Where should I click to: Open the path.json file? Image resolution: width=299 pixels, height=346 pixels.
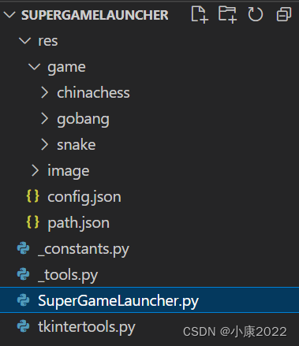point(78,223)
